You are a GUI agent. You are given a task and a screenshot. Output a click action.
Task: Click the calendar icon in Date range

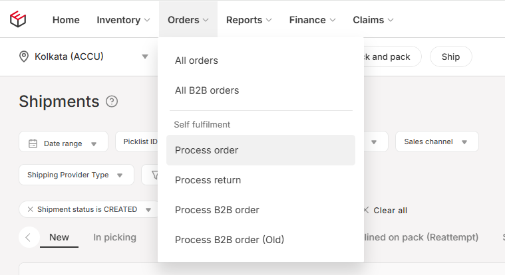click(33, 143)
